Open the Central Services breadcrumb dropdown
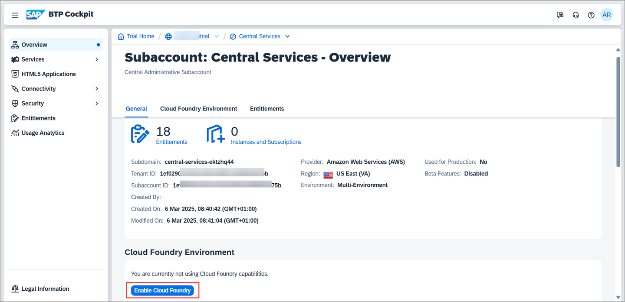The image size is (625, 302). click(287, 36)
